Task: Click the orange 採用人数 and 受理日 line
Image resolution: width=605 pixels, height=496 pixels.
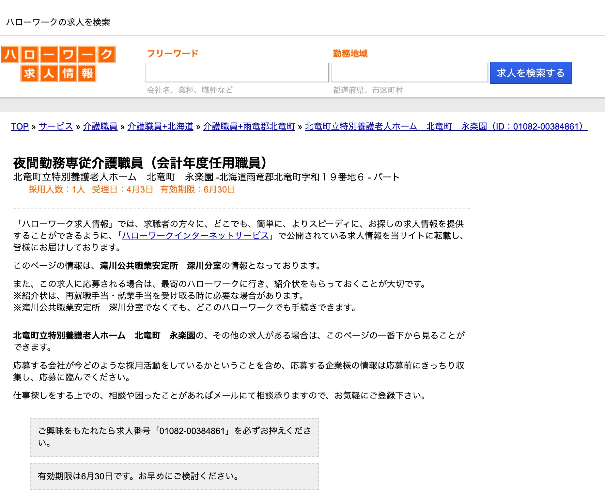Action: coord(132,190)
